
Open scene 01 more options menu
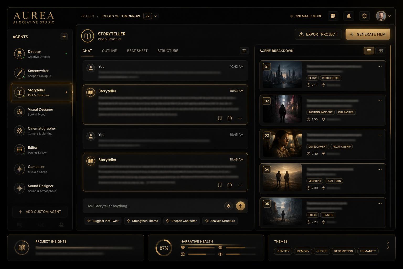380,66
